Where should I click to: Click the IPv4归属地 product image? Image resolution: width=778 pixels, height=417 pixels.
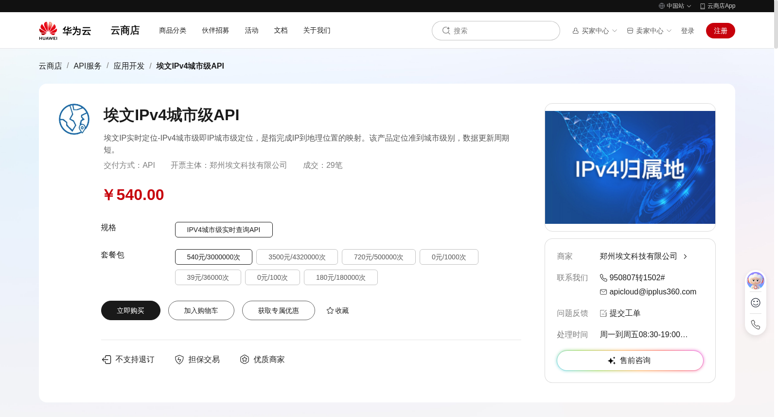[630, 167]
